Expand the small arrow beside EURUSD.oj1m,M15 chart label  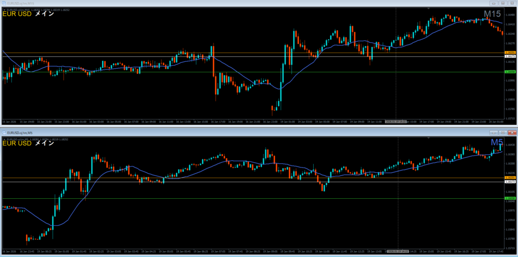pyautogui.click(x=4, y=10)
